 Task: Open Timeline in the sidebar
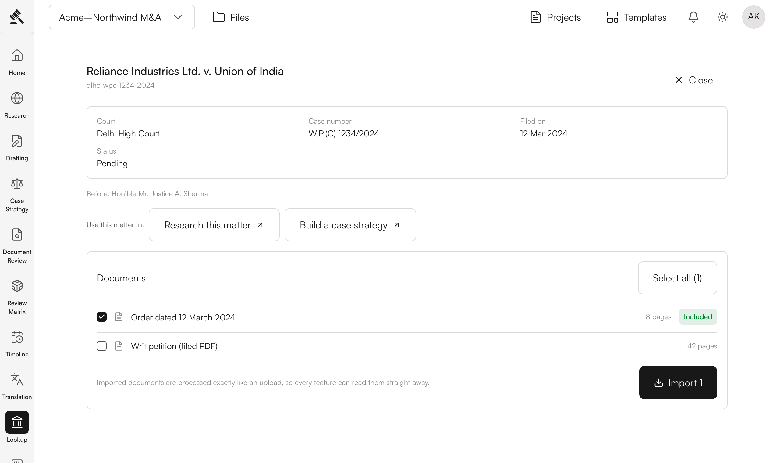tap(17, 344)
